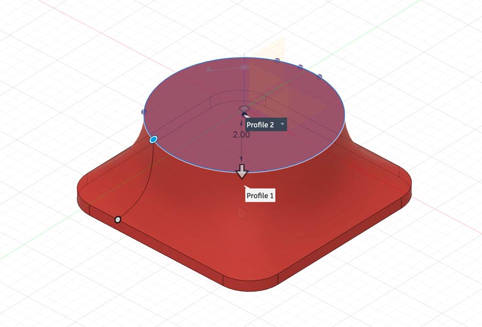The height and width of the screenshot is (327, 482).
Task: Select the Profile 1 label
Action: point(260,195)
